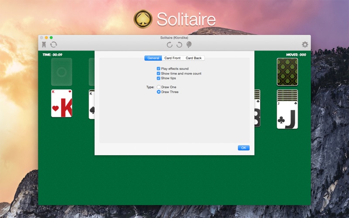Select the King of Spades card
Screen dimensions: 349x218
(92, 105)
